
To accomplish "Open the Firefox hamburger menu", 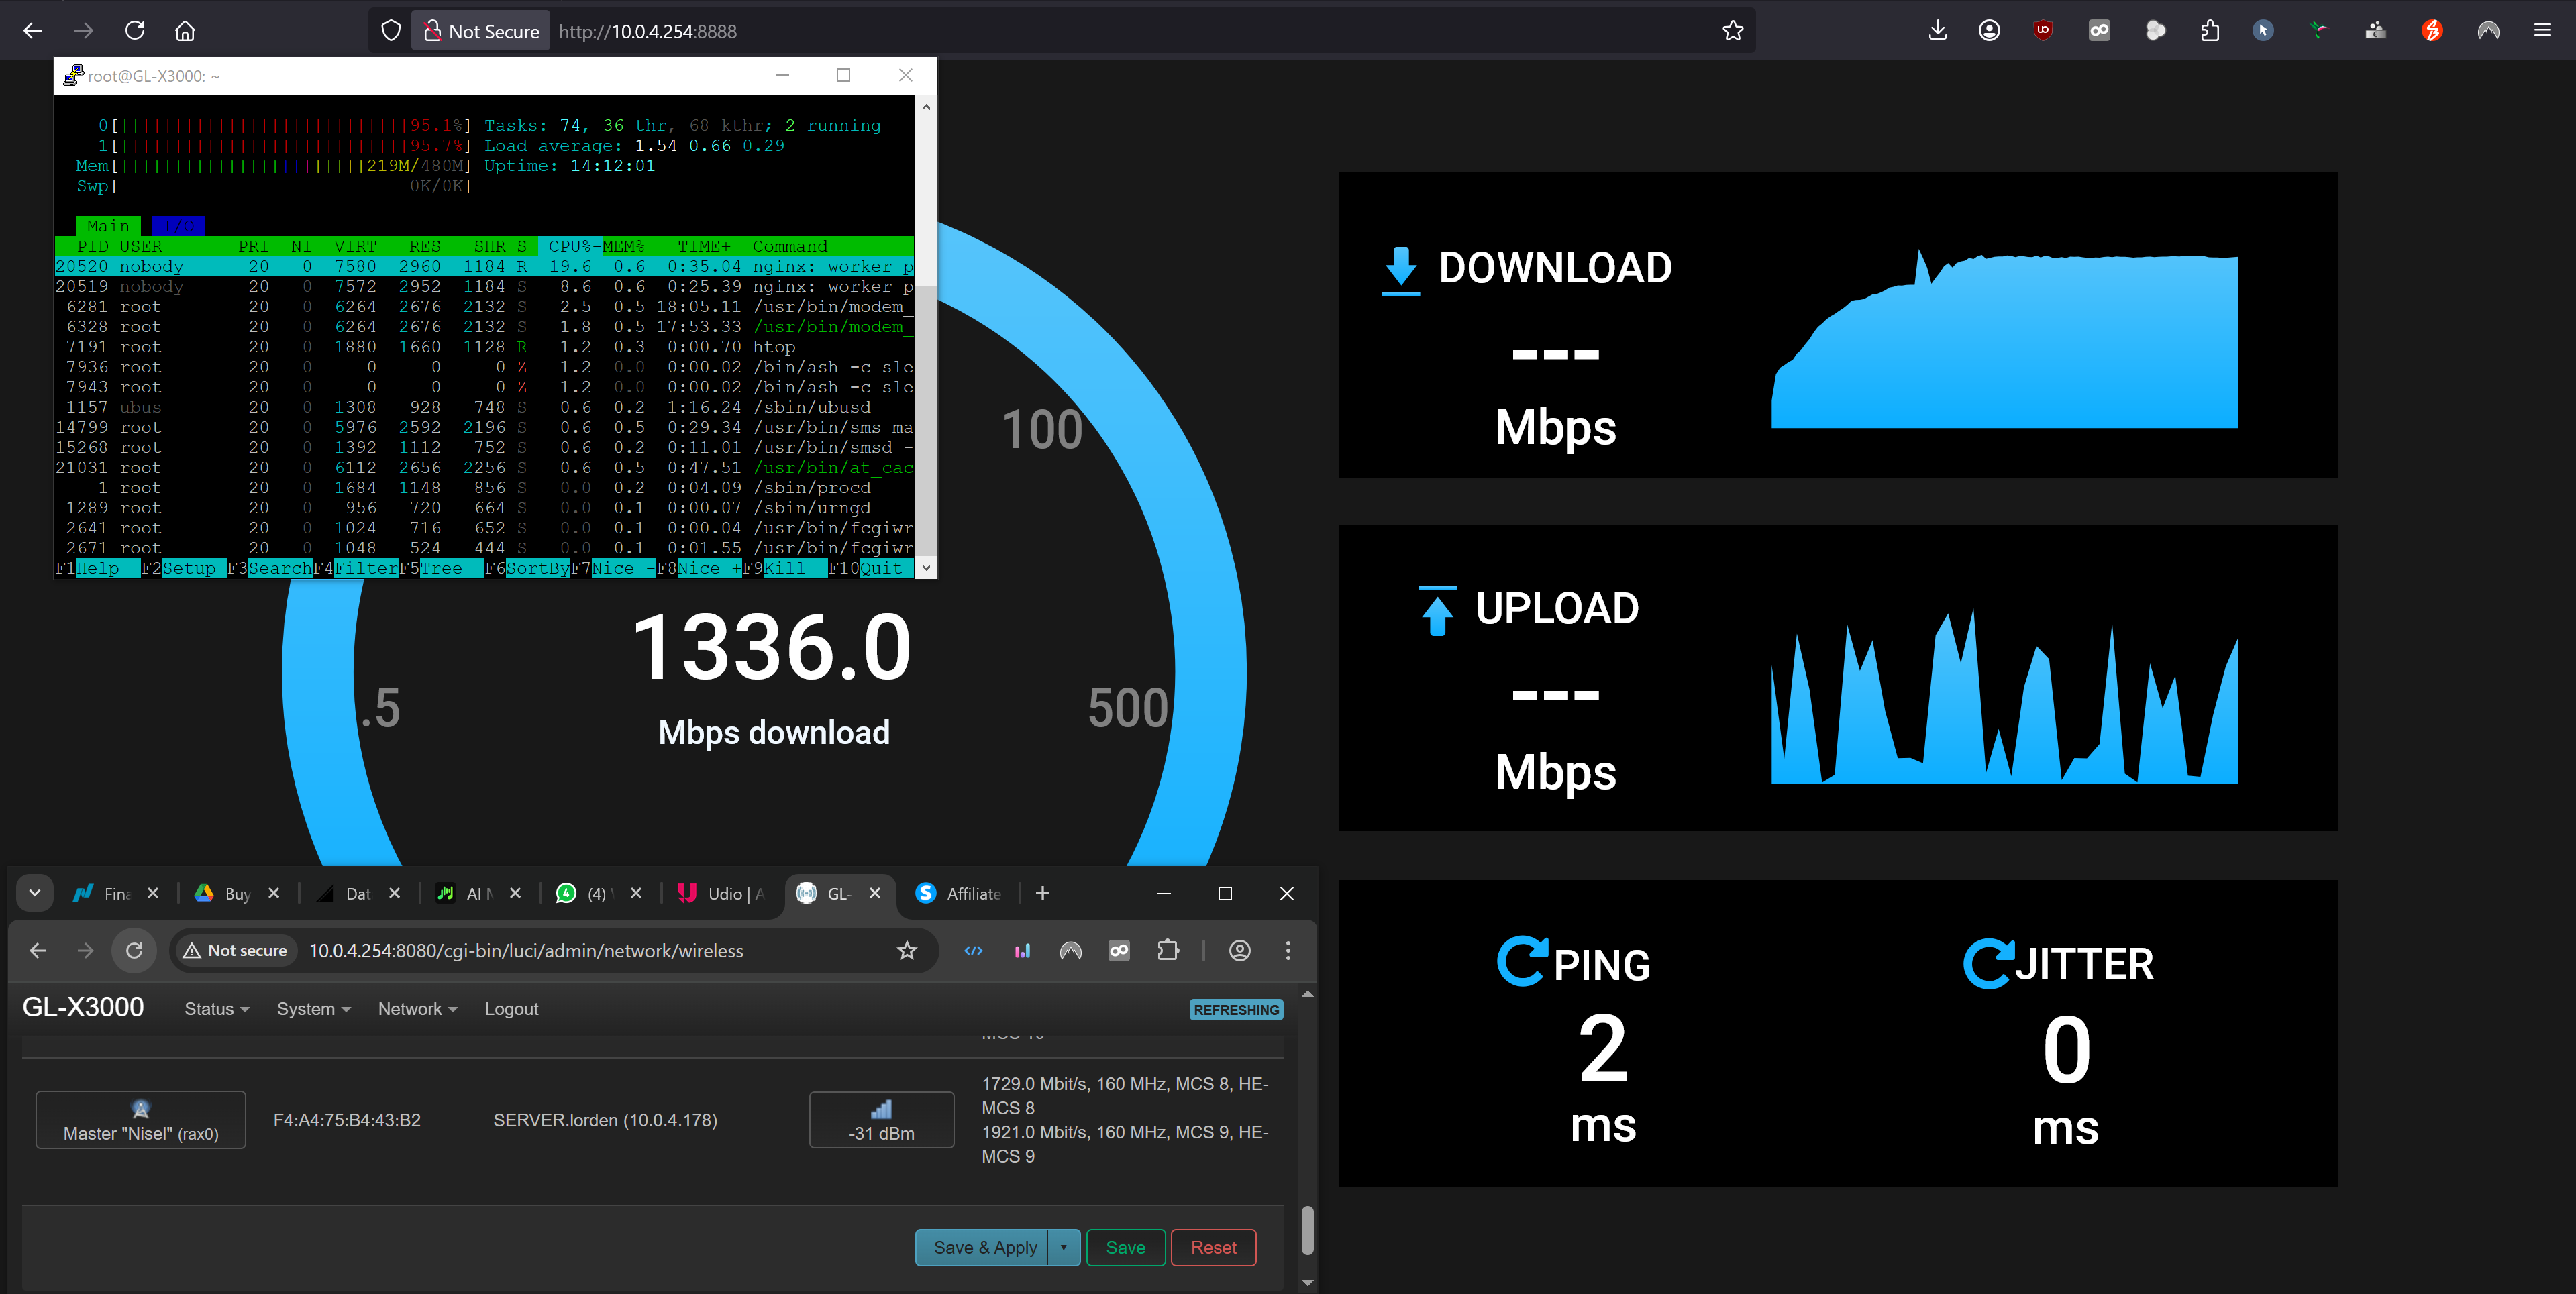I will (x=2541, y=31).
